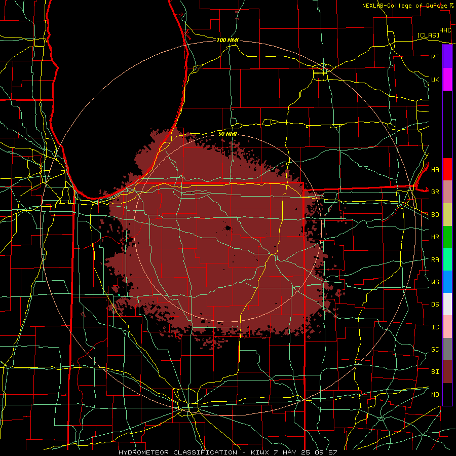Click the magenta UK legend swatch
456x456 pixels.
coord(447,80)
